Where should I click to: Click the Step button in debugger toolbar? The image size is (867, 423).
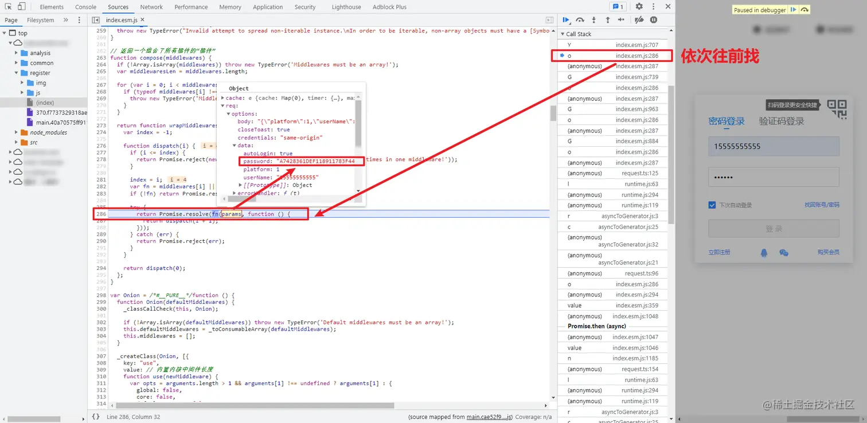[621, 20]
